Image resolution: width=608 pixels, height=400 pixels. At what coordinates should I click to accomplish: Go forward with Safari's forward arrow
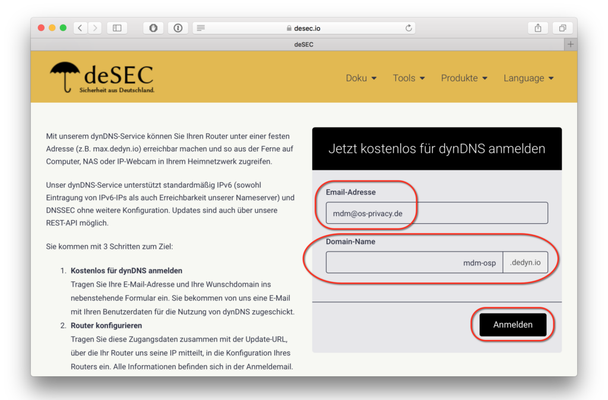tap(94, 28)
